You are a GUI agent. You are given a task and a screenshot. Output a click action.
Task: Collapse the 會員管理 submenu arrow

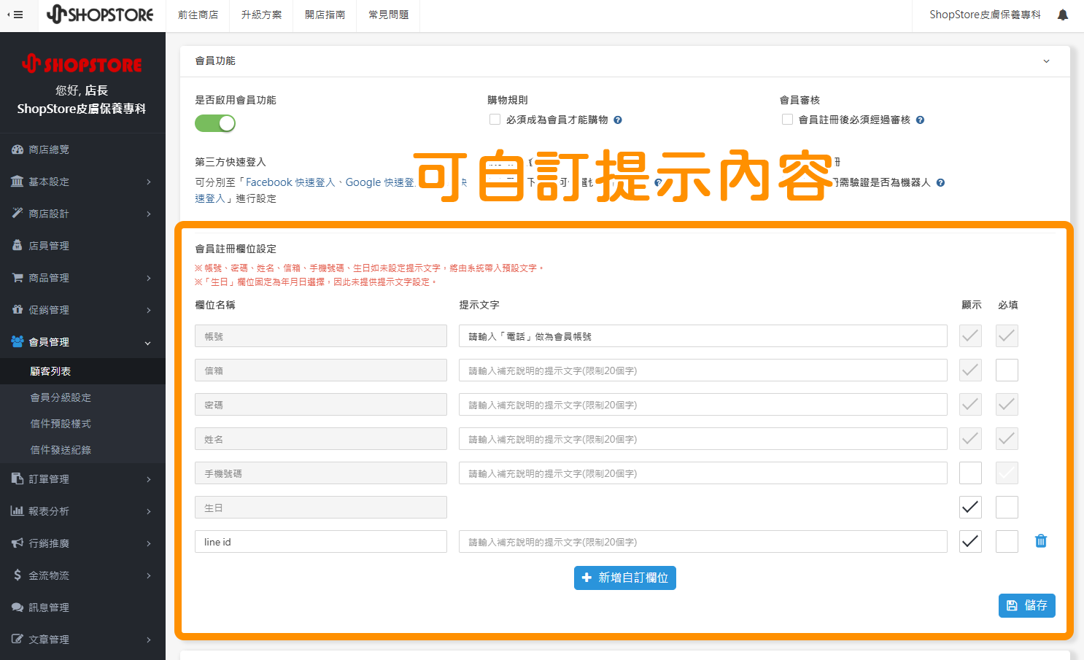point(148,343)
